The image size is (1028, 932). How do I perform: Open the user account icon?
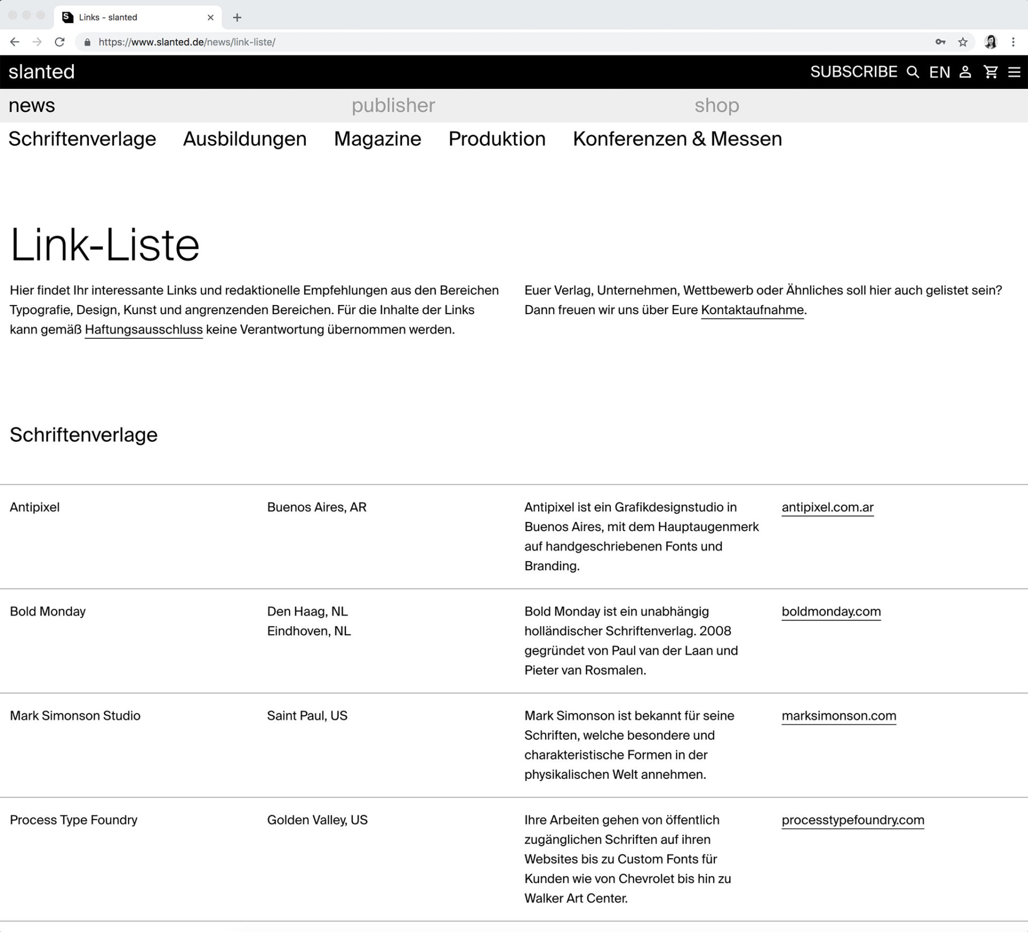965,72
